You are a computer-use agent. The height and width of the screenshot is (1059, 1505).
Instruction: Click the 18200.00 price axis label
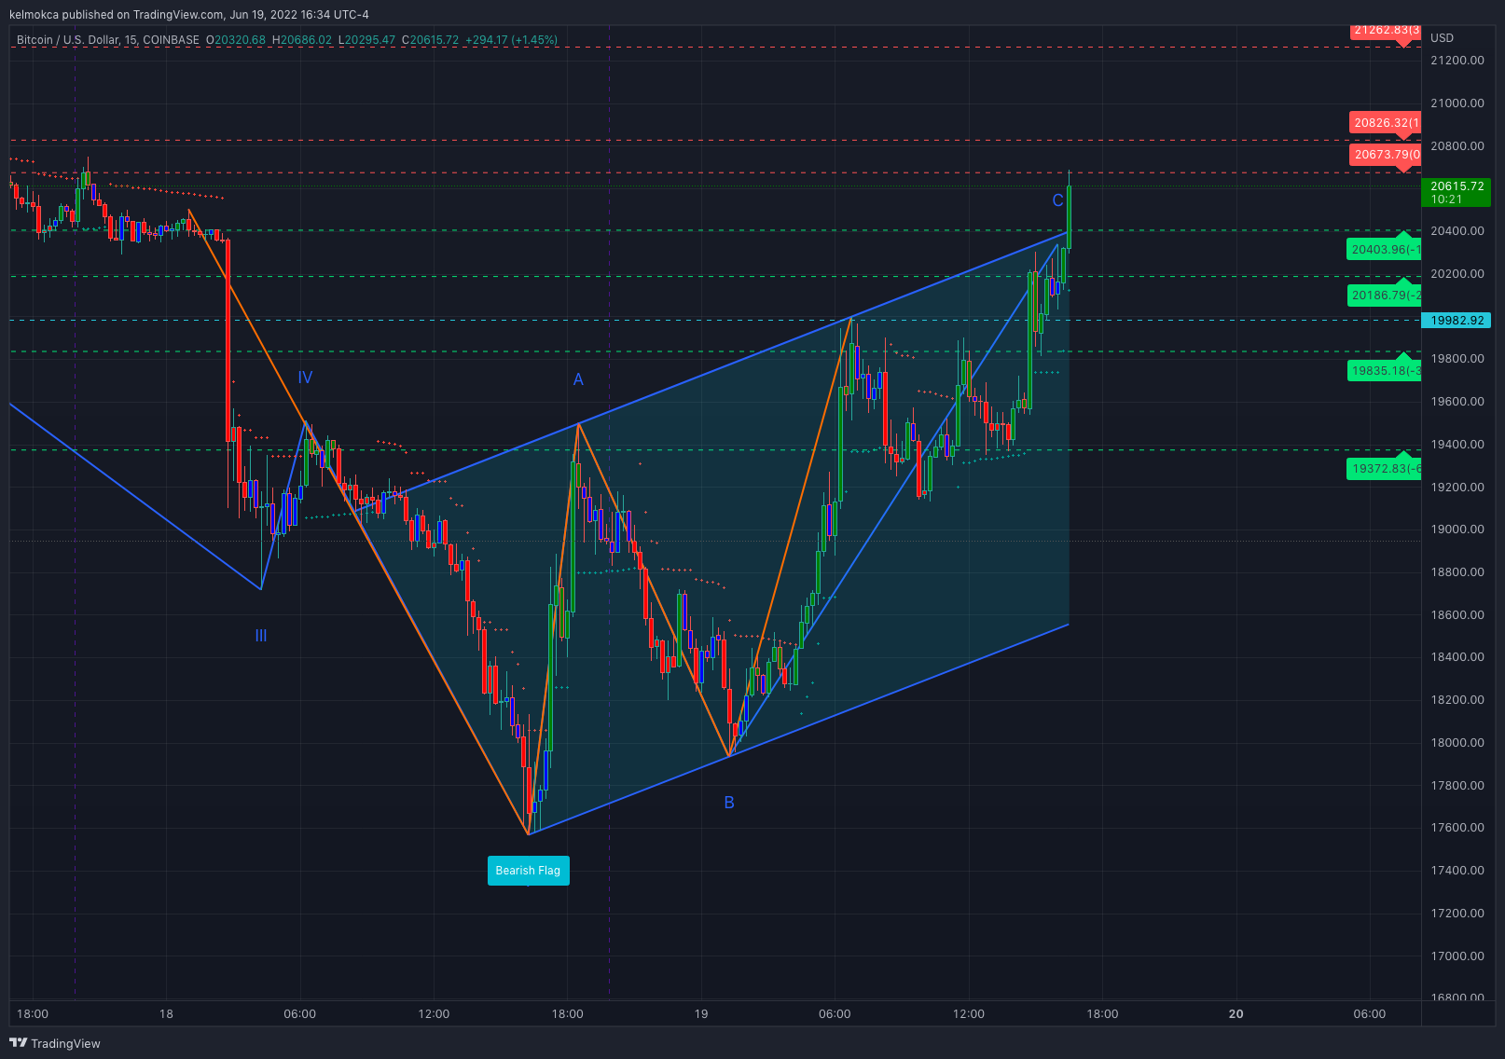tap(1457, 700)
